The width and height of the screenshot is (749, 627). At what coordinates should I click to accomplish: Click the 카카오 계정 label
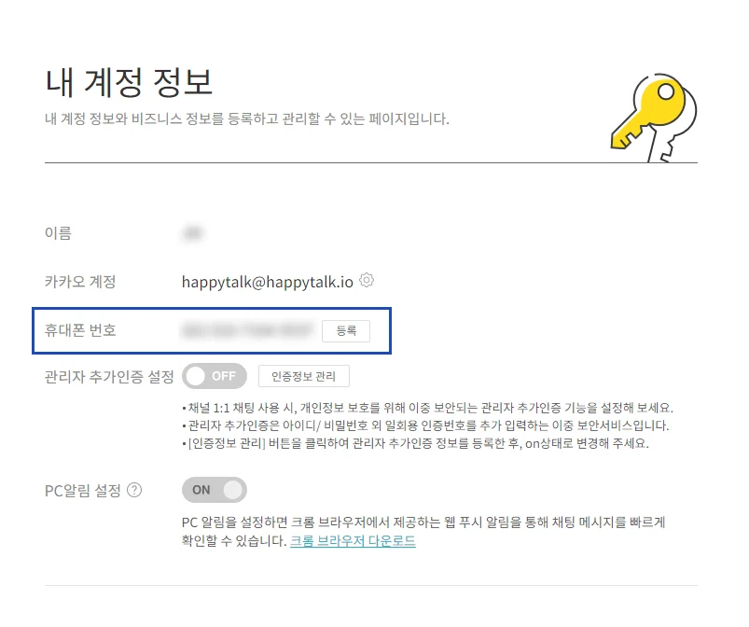80,282
